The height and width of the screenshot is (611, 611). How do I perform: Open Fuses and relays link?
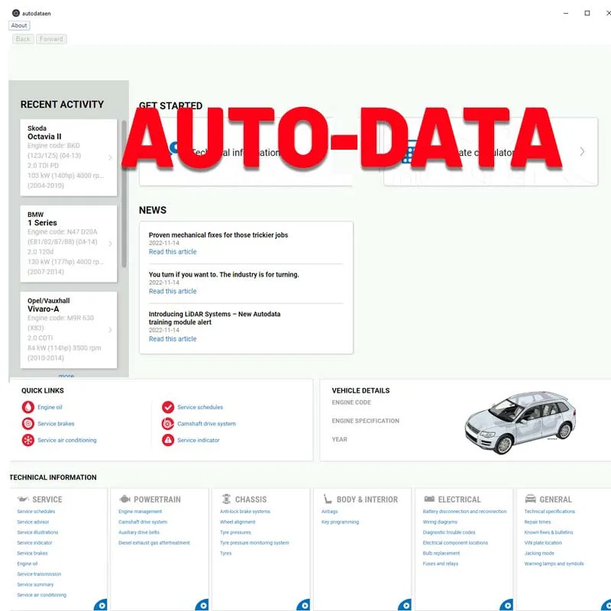pos(441,564)
